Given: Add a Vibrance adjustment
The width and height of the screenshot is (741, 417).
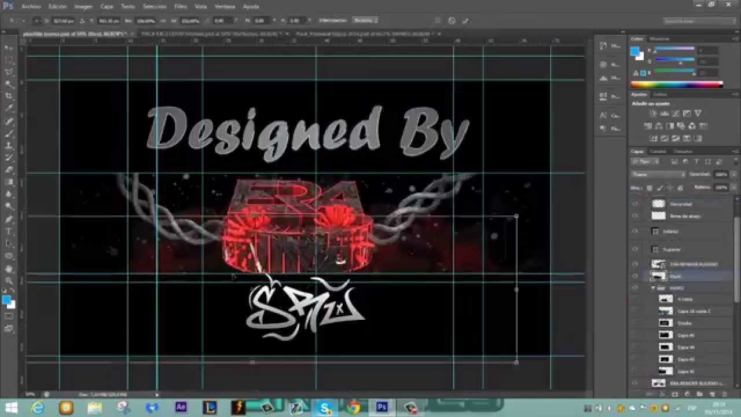Looking at the screenshot, I should pos(698,114).
